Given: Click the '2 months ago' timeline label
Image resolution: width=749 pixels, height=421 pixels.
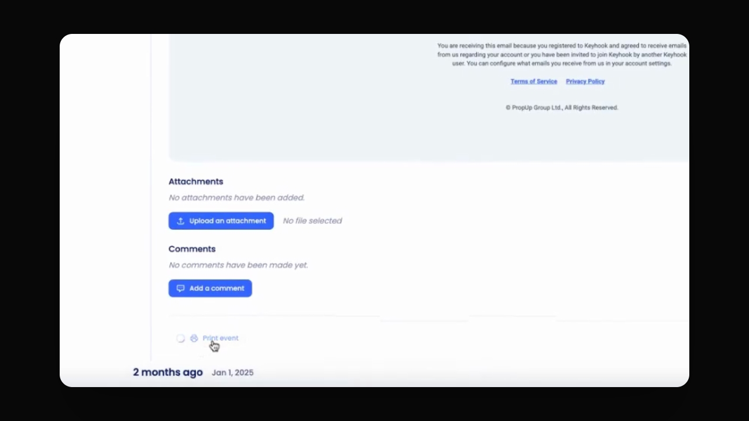Looking at the screenshot, I should (168, 372).
